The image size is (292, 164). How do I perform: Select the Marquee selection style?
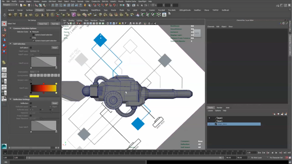(x=31, y=32)
